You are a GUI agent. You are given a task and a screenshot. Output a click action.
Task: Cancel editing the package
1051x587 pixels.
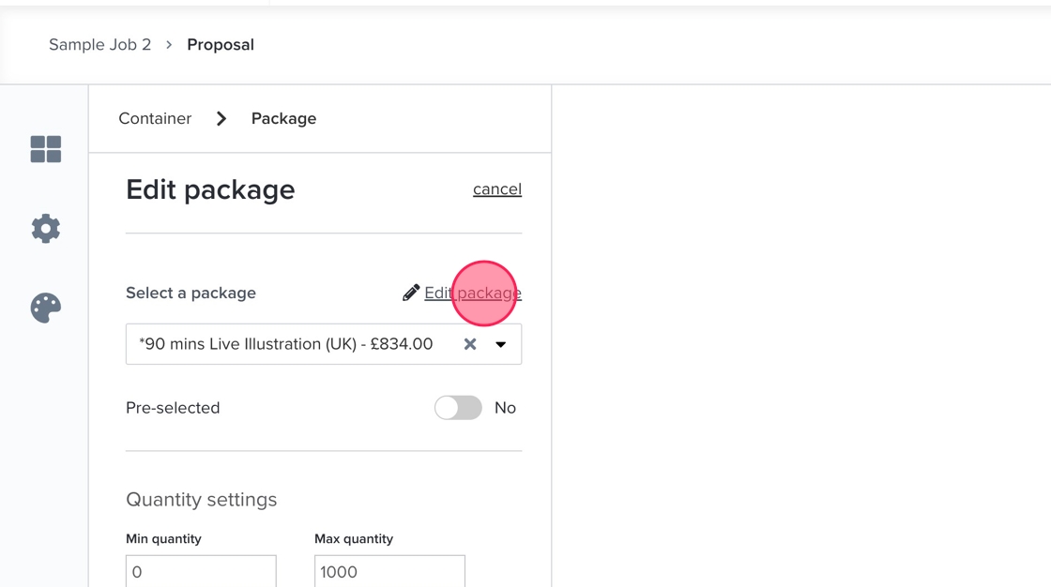click(497, 189)
